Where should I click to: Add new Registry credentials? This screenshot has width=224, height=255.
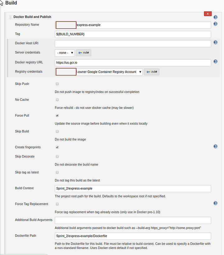pos(152,72)
